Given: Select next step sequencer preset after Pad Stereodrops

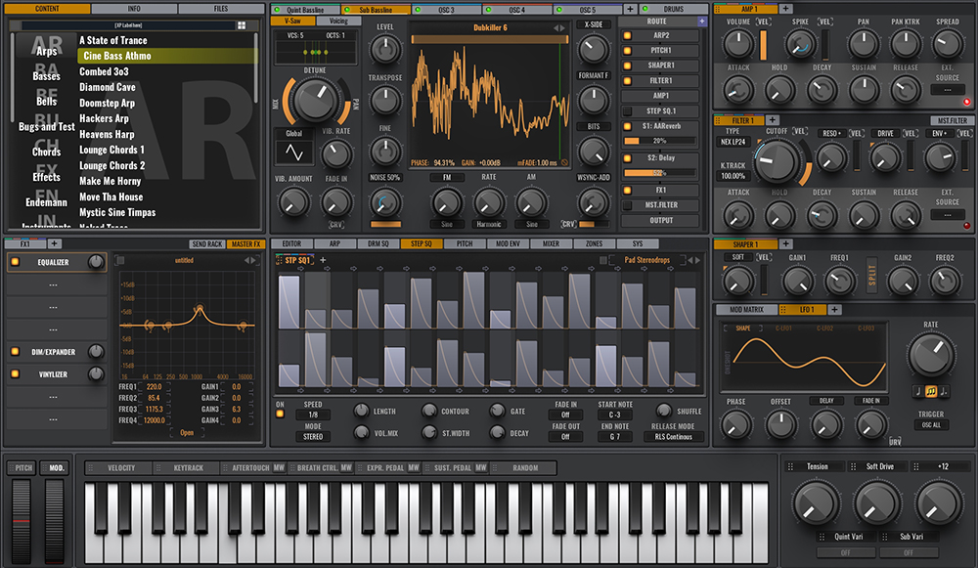Looking at the screenshot, I should (x=697, y=260).
